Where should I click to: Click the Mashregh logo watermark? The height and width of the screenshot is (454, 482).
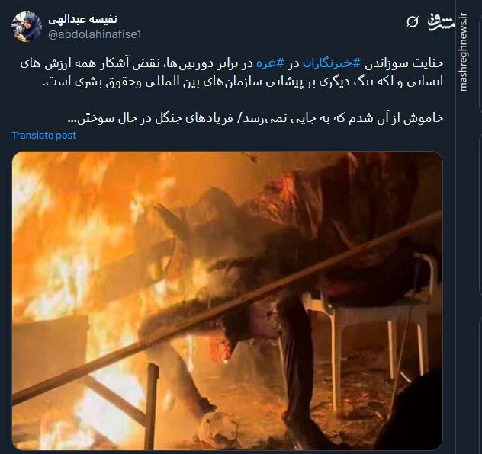(x=441, y=22)
